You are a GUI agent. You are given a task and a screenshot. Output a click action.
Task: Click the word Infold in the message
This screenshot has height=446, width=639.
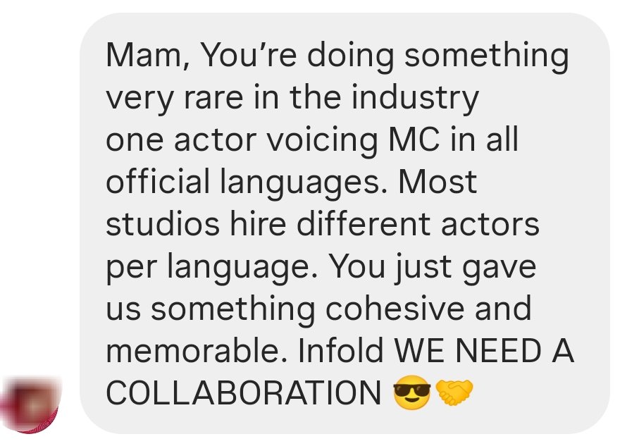click(x=341, y=350)
